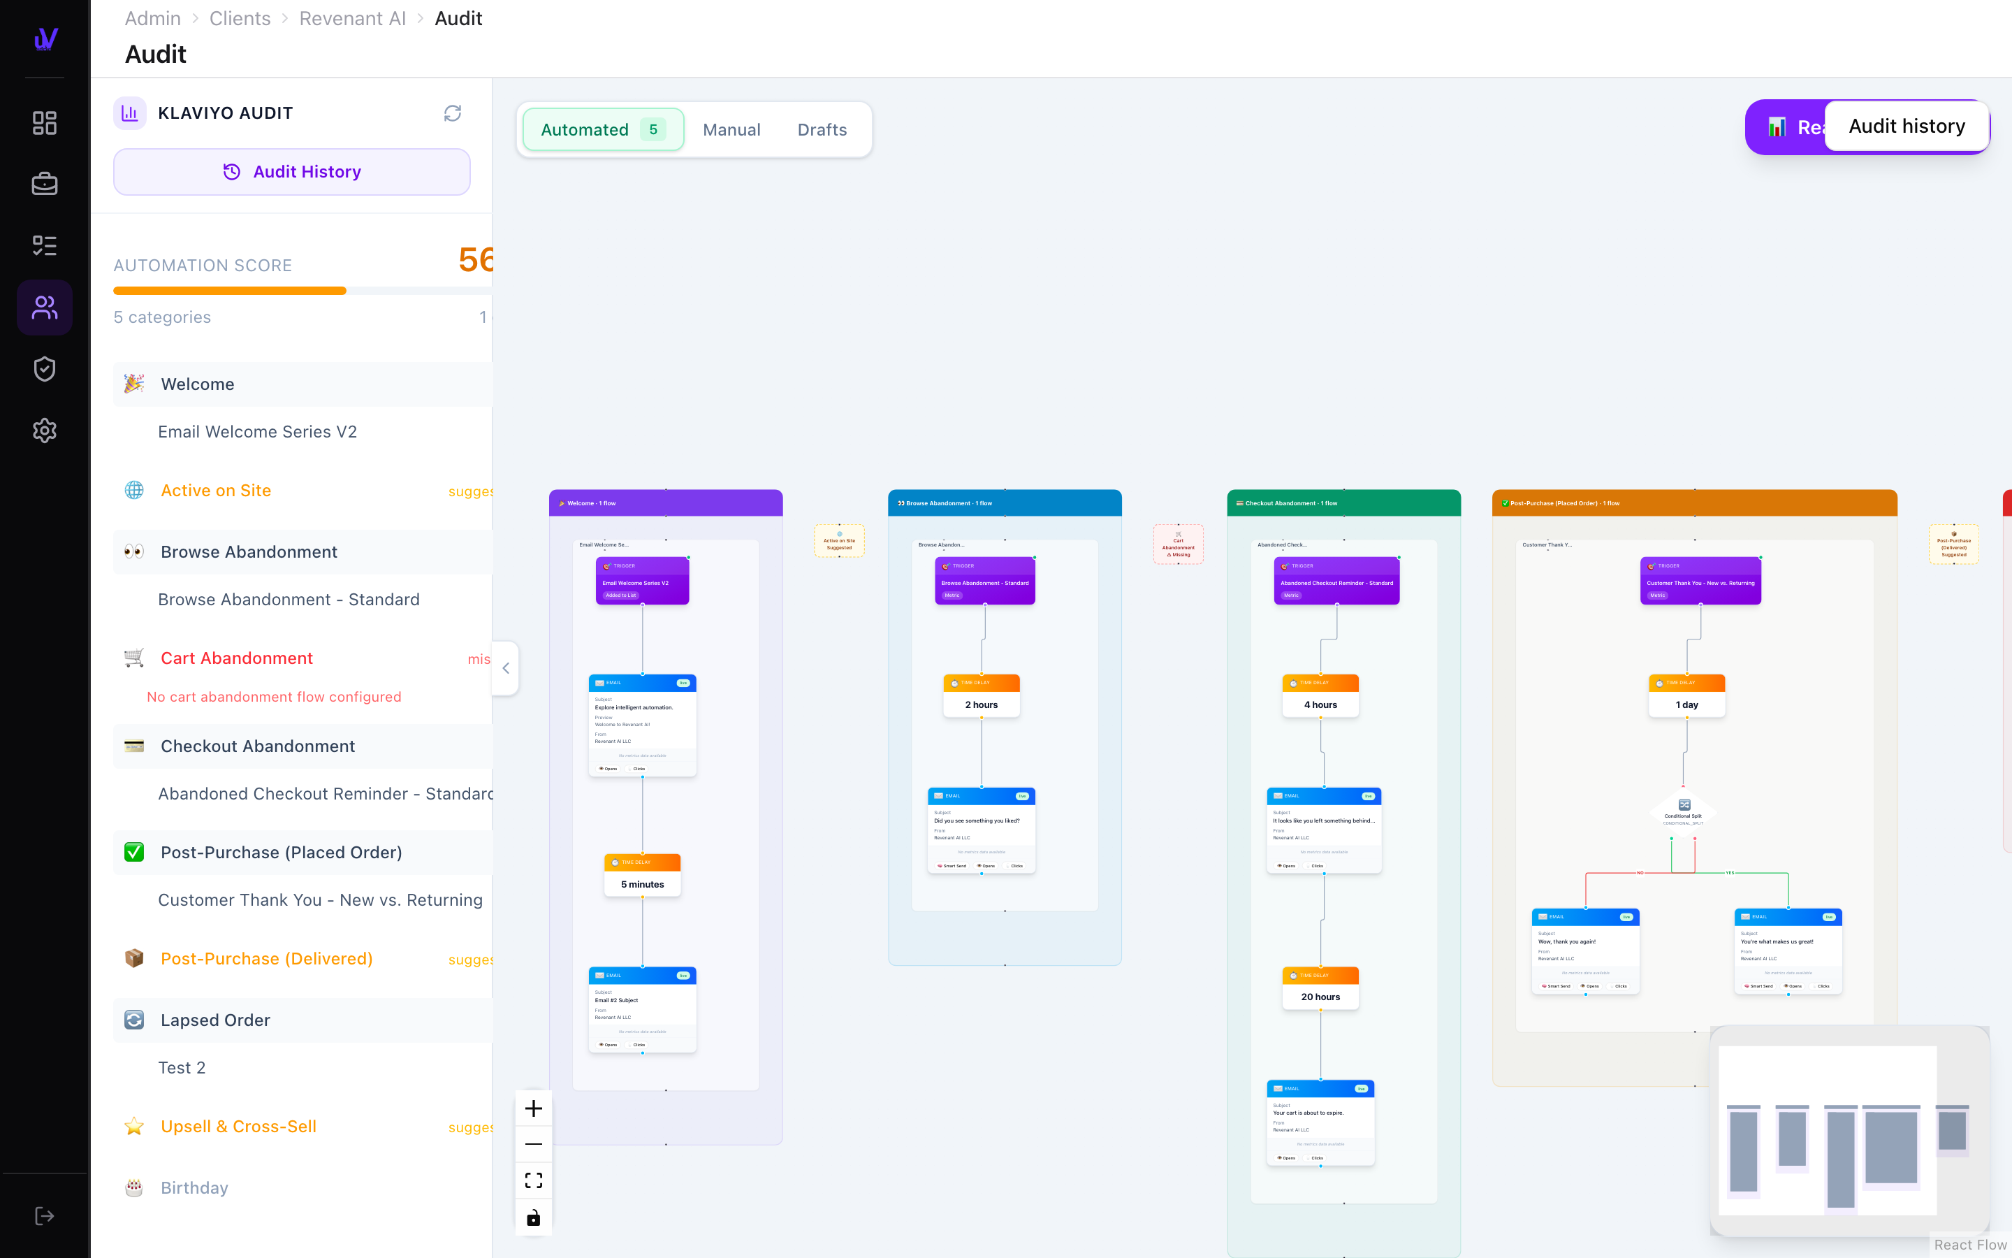Open Audit History in sidebar
Viewport: 2012px width, 1258px height.
[x=292, y=172]
